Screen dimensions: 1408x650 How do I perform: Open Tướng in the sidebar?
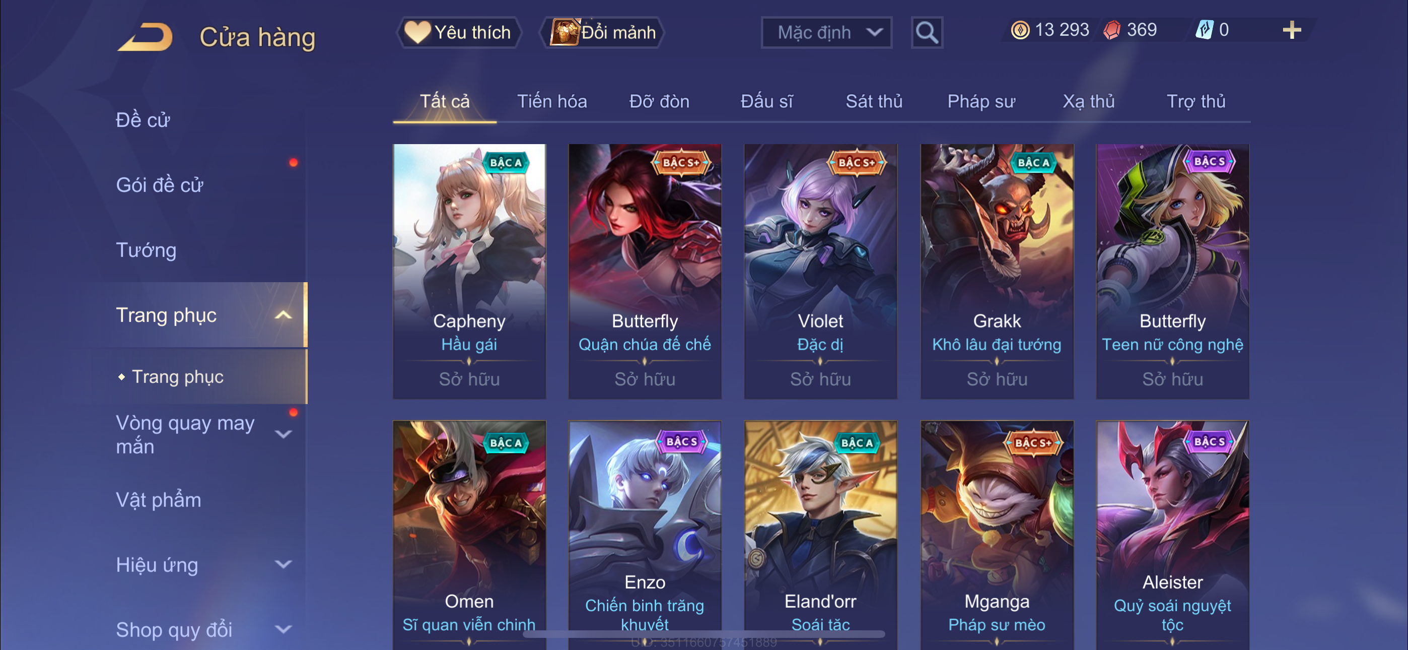pyautogui.click(x=146, y=250)
